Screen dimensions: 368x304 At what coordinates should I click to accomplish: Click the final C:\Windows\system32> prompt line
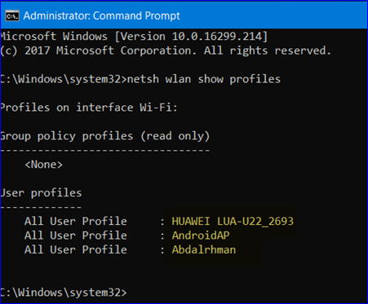pos(64,293)
